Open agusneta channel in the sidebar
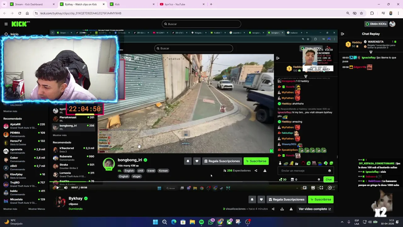The width and height of the screenshot is (403, 227). (24, 151)
